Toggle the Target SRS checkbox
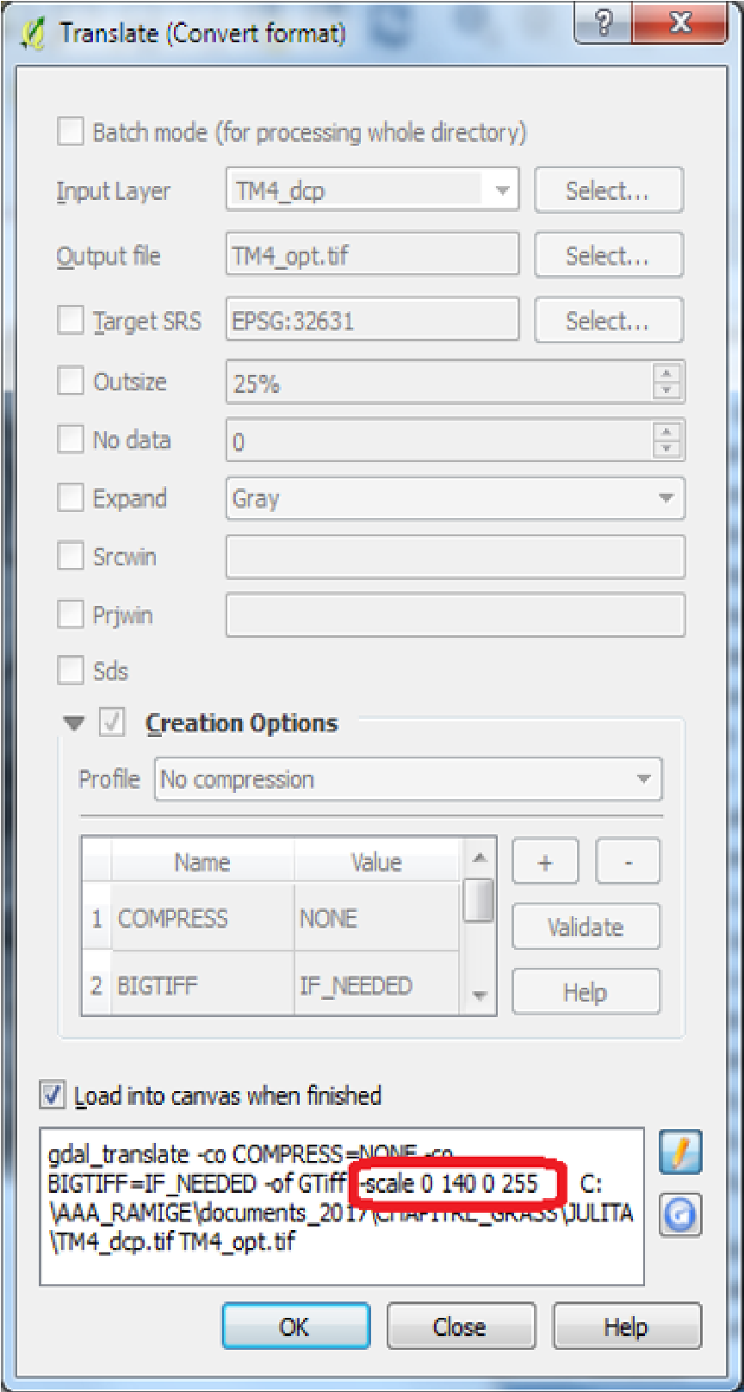Image resolution: width=744 pixels, height=1392 pixels. [x=70, y=321]
